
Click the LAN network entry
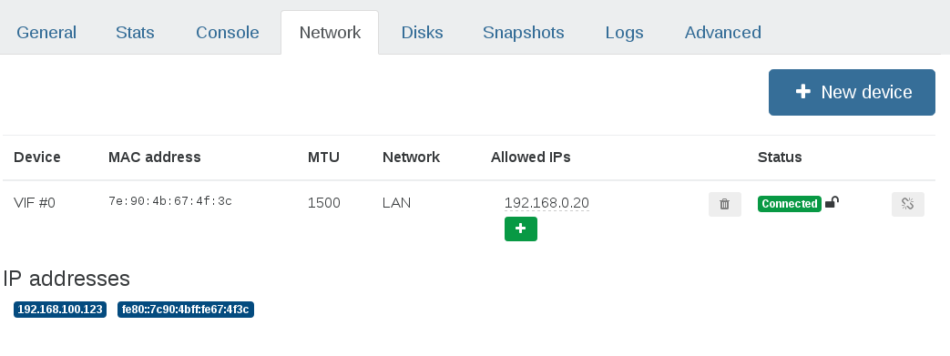[397, 203]
